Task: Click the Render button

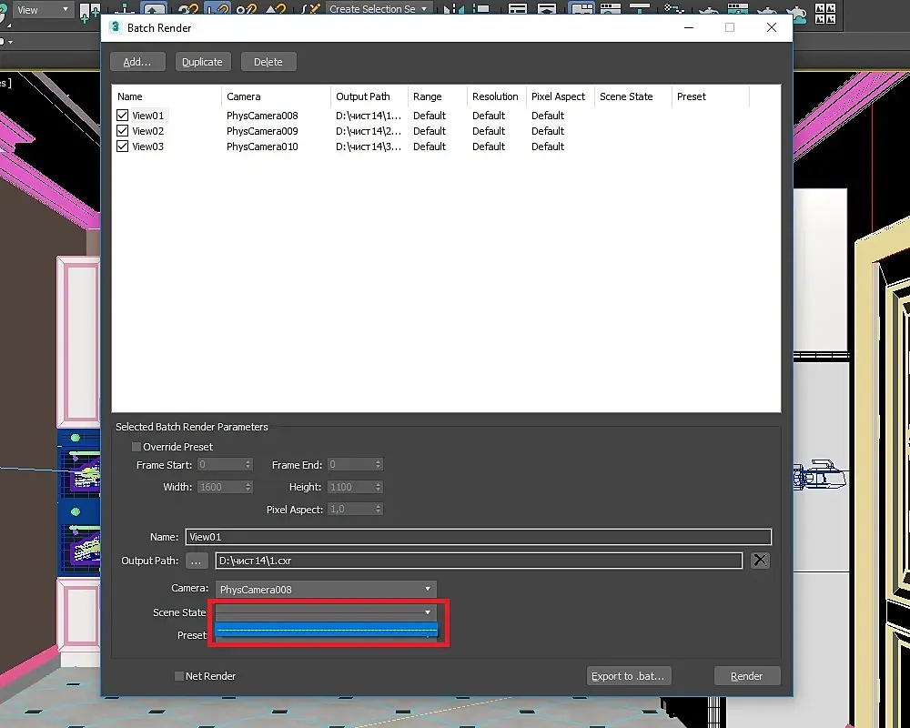Action: (x=747, y=676)
